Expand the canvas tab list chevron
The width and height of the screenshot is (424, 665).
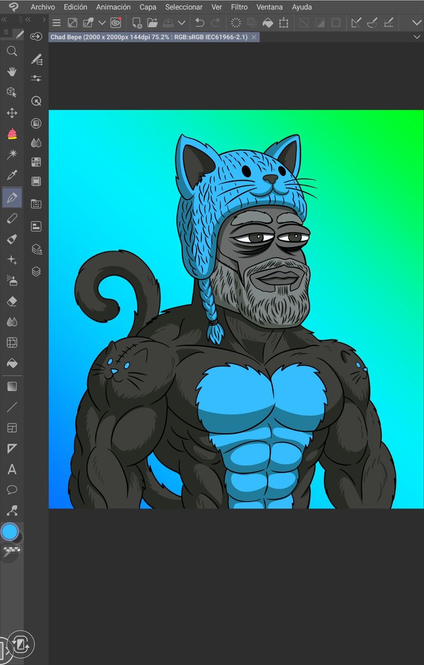coord(417,37)
